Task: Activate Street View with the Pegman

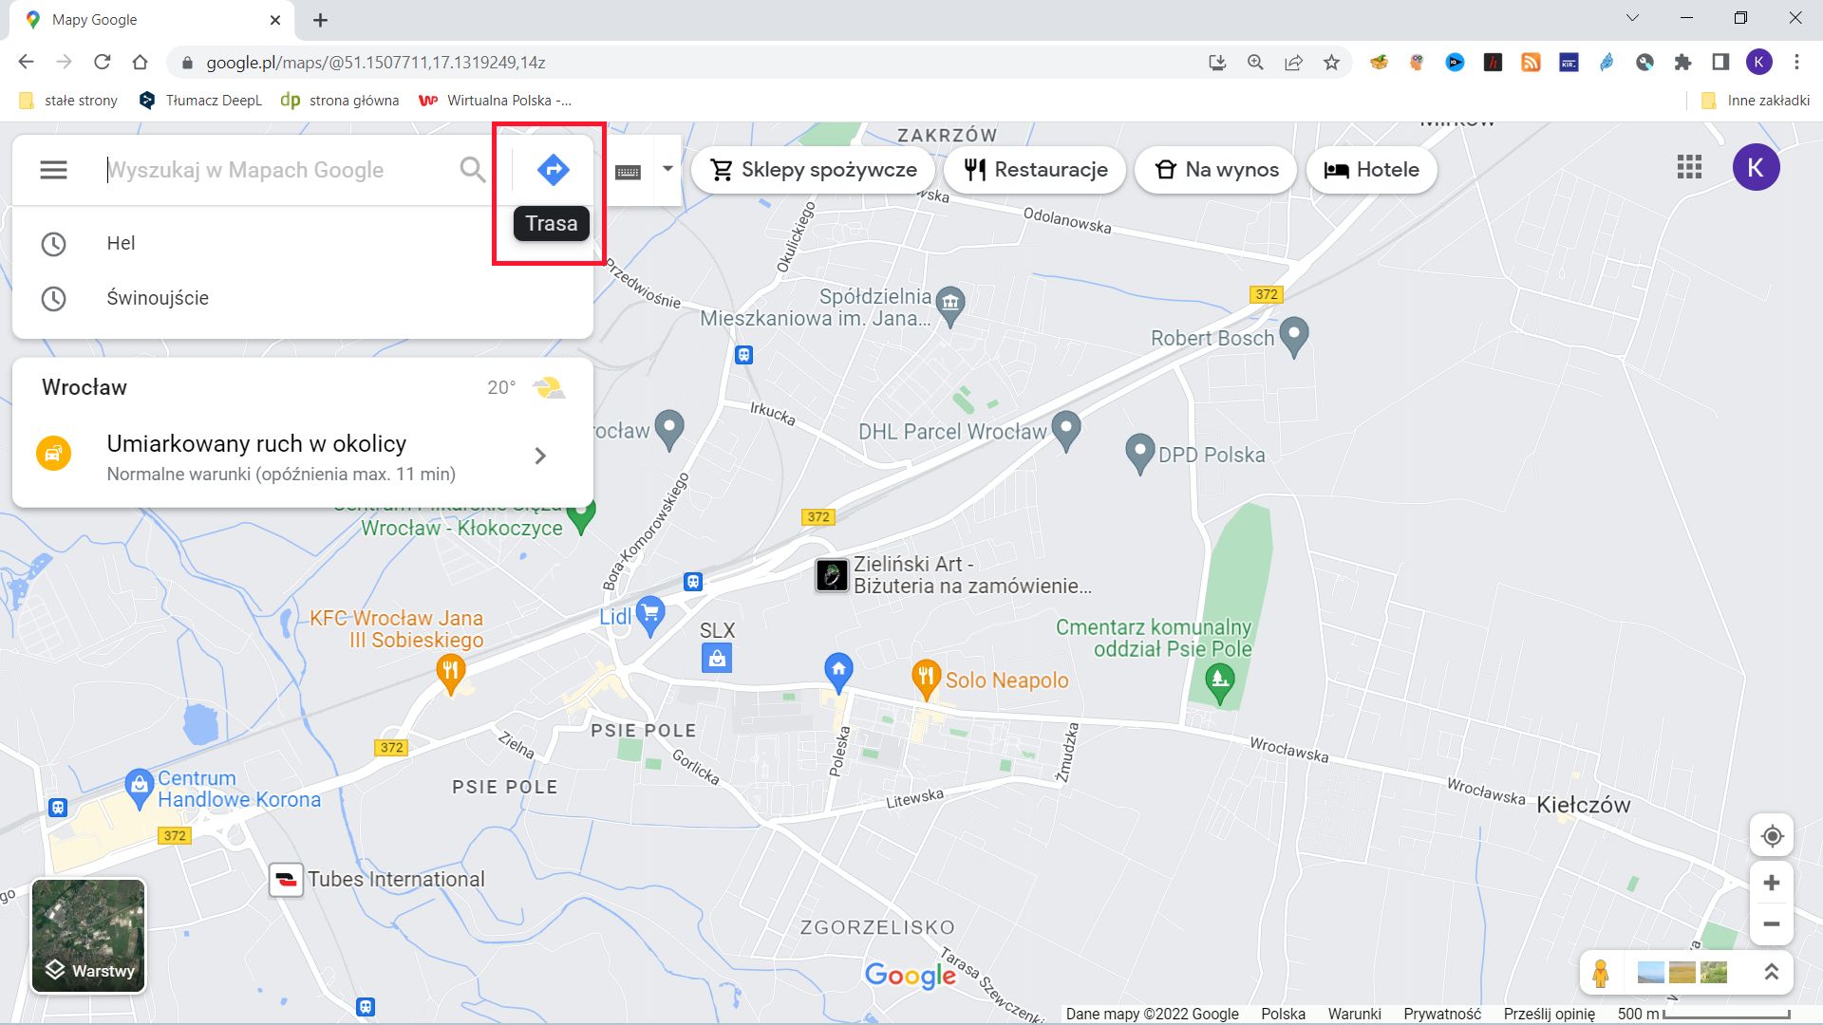Action: click(x=1601, y=972)
